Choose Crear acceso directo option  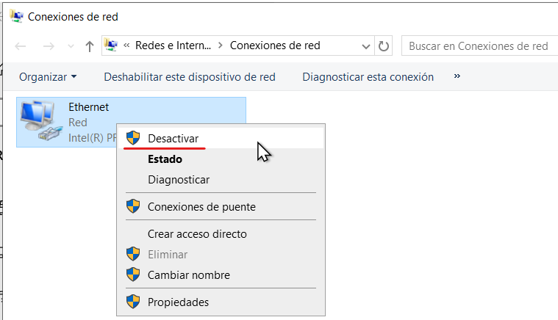coord(197,234)
